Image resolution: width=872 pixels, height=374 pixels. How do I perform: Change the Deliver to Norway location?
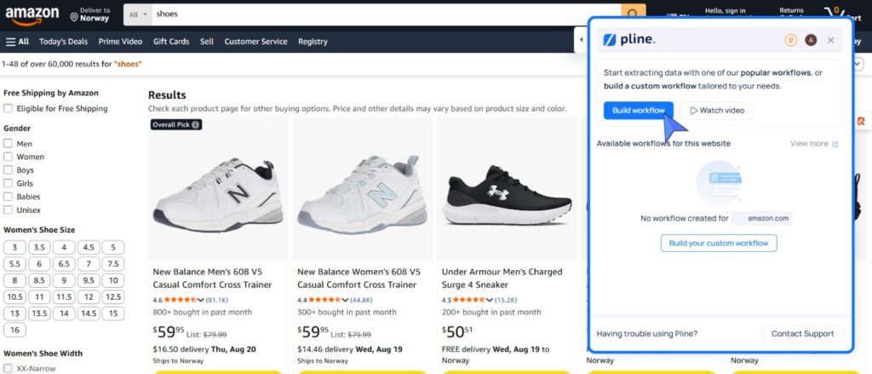89,14
